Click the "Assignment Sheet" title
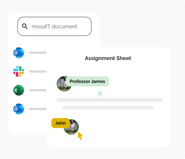Screen dimensions: 185x159 click(108, 58)
